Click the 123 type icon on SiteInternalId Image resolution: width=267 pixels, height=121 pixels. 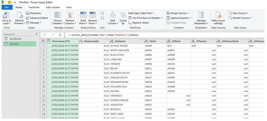[x=81, y=41]
